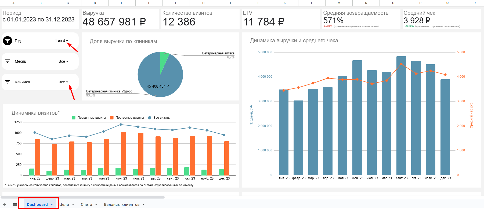This screenshot has height=209, width=484.
Task: Click the Цели tab menu arrow
Action: coord(73,204)
